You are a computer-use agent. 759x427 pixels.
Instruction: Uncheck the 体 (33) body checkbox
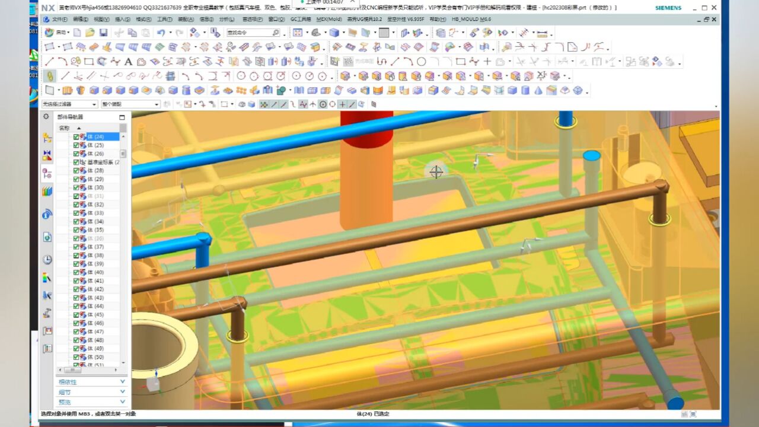pyautogui.click(x=76, y=213)
